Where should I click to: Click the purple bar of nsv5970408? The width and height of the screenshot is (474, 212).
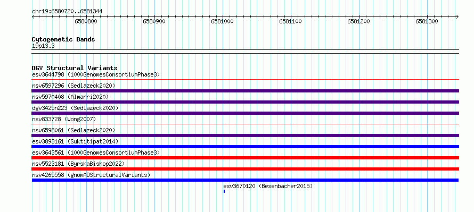click(246, 102)
